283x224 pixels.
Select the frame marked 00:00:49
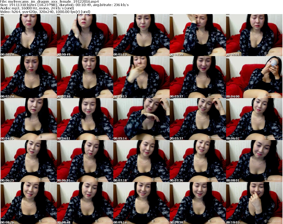click(x=85, y=35)
